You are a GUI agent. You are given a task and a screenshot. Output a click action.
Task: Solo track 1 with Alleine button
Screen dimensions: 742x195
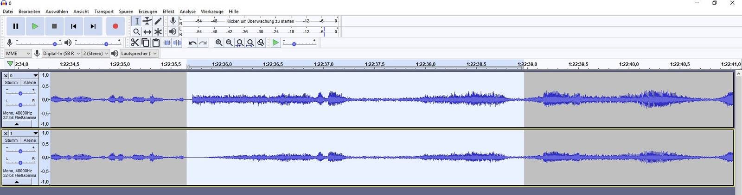click(x=30, y=140)
